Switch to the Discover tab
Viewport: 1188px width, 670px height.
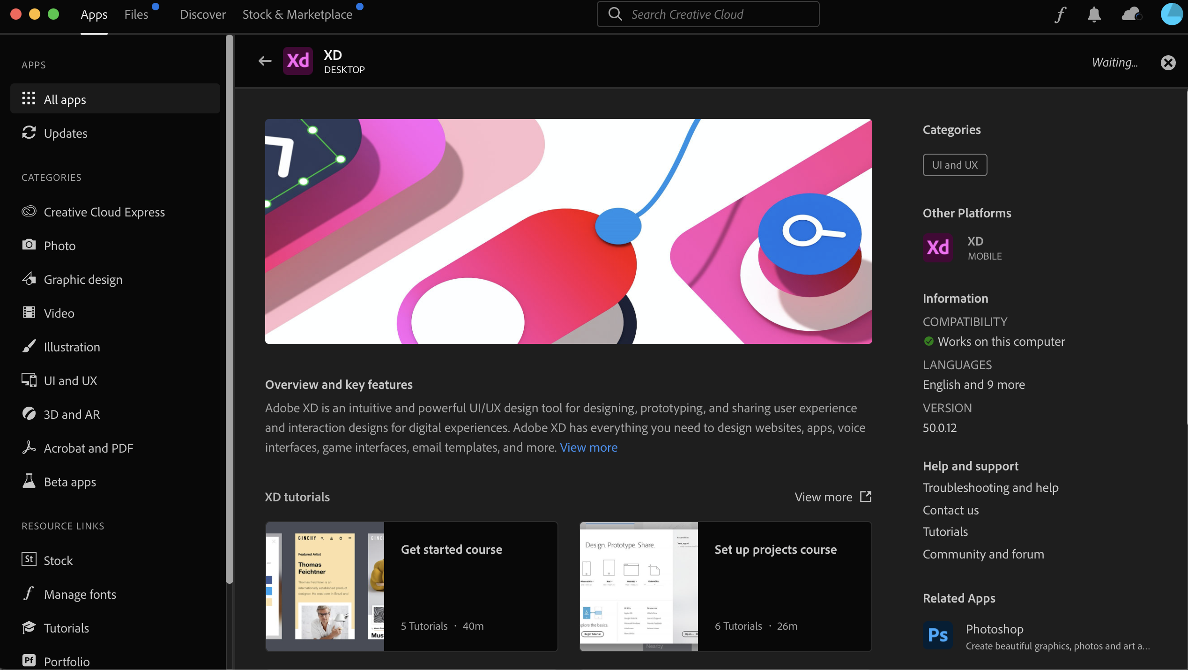[x=202, y=14]
